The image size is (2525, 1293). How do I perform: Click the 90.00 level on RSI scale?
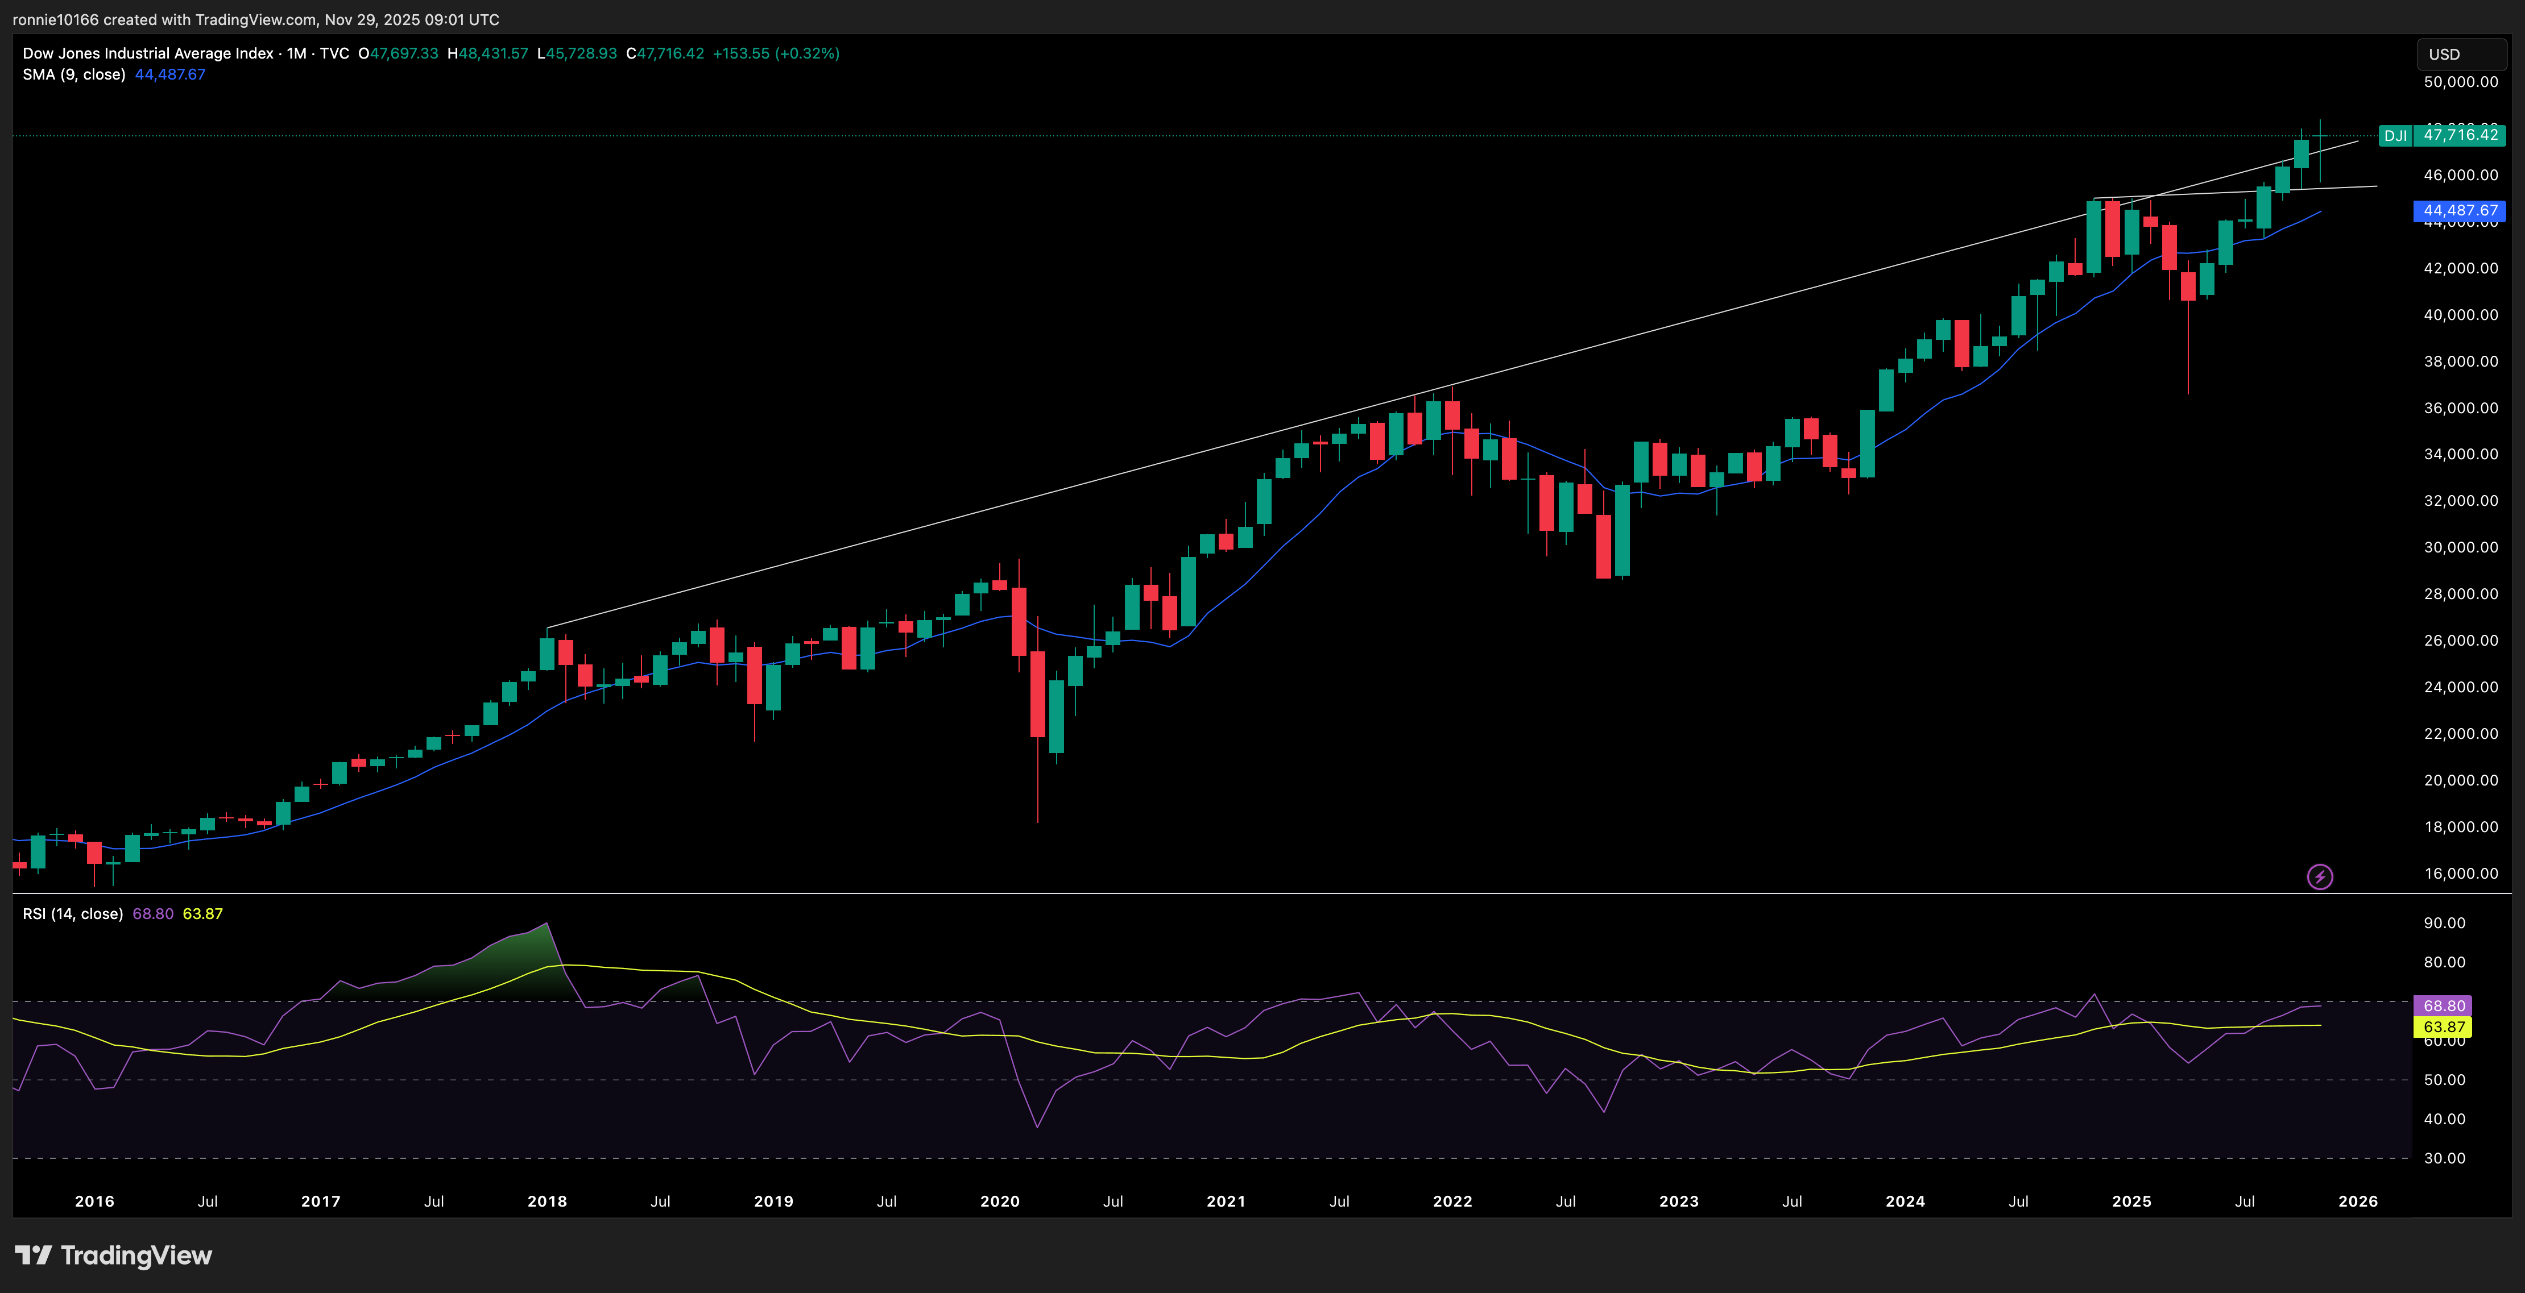2444,923
